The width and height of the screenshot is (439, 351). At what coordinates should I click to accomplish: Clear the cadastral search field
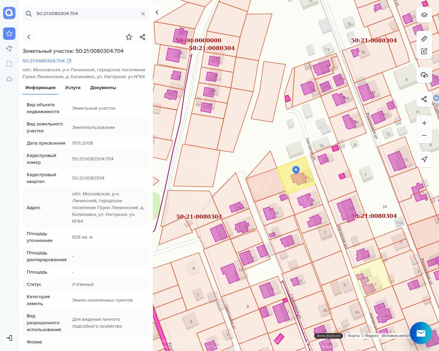(143, 14)
